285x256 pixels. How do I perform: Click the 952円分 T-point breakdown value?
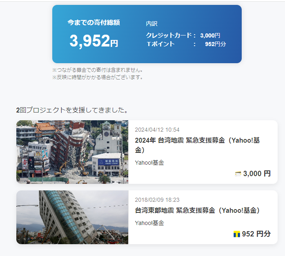[216, 44]
